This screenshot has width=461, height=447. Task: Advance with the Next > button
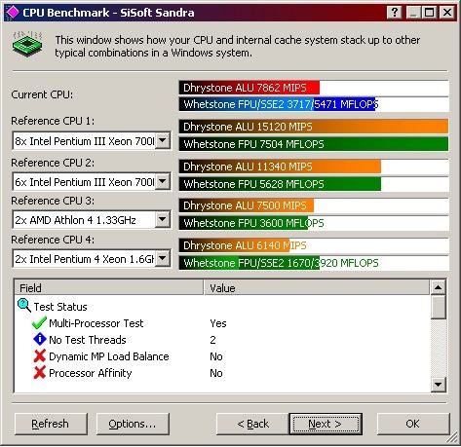(326, 424)
